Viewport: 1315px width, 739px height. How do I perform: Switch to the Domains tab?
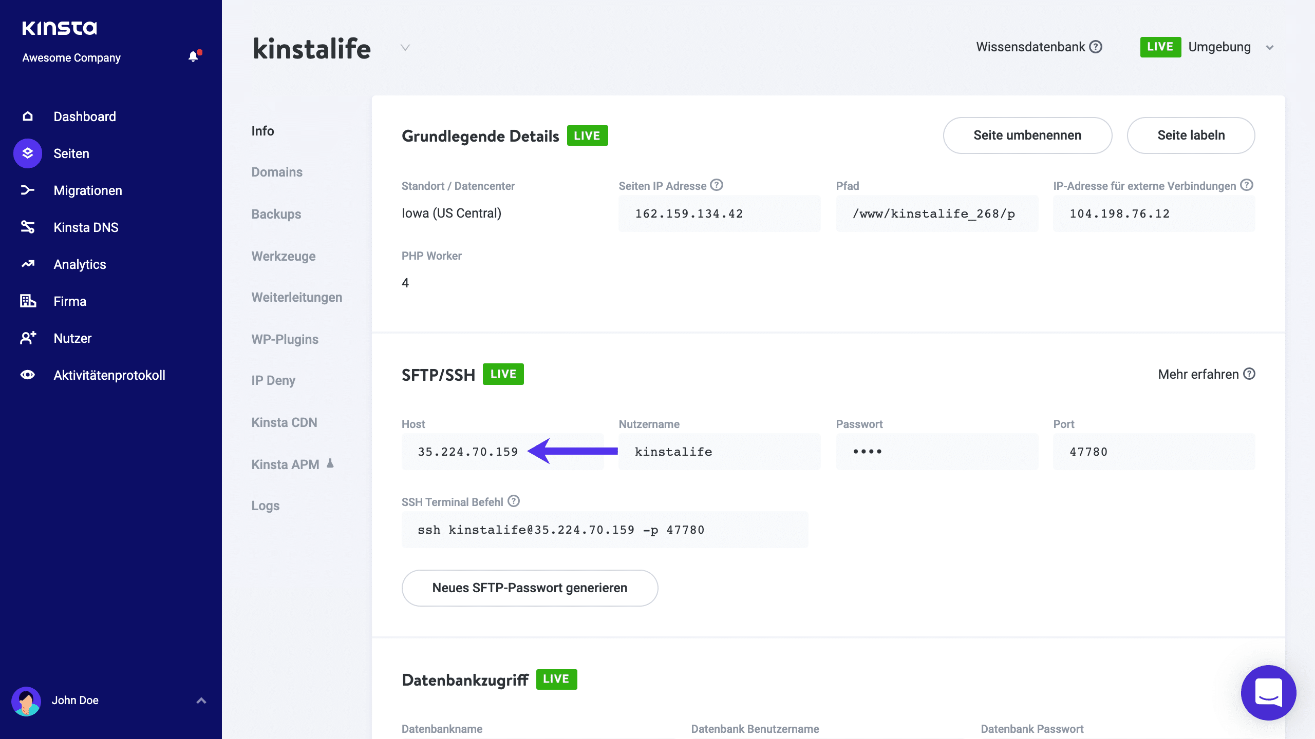click(x=276, y=172)
